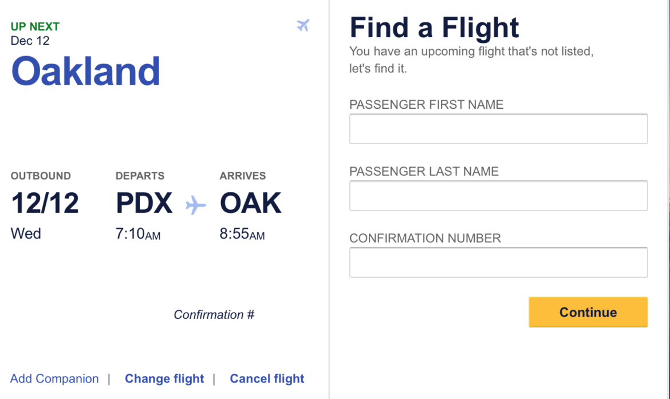Click the UP NEXT label

point(33,26)
